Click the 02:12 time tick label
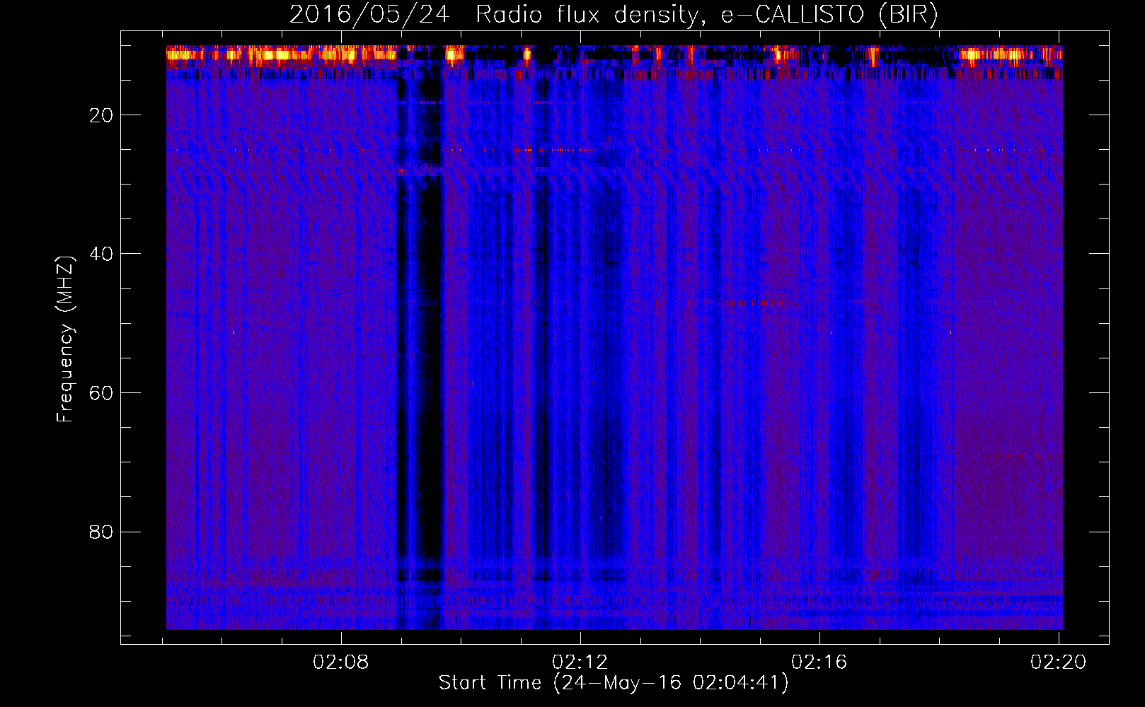1145x707 pixels. (x=580, y=662)
